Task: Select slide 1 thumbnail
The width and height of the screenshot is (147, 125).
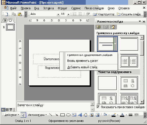Action: (x=10, y=27)
